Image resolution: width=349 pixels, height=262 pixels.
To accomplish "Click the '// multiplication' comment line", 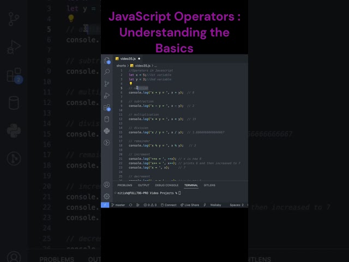I will point(143,115).
